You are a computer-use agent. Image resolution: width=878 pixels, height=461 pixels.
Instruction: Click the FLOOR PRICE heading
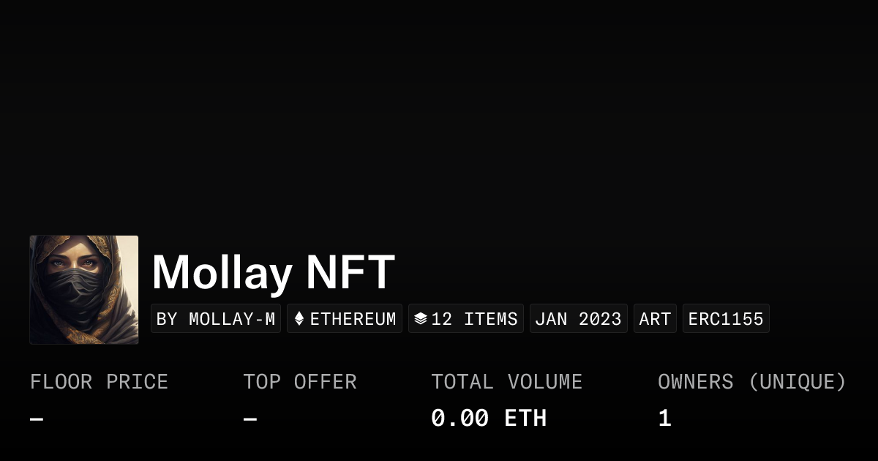pos(99,382)
